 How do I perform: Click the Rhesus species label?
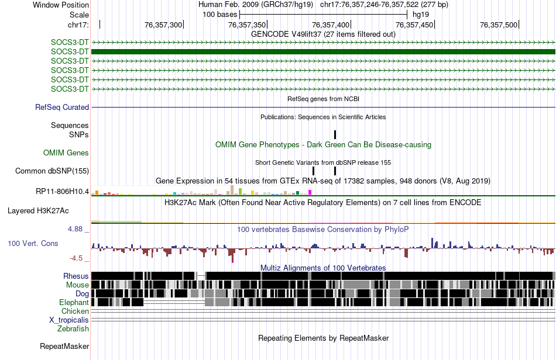[x=76, y=276]
